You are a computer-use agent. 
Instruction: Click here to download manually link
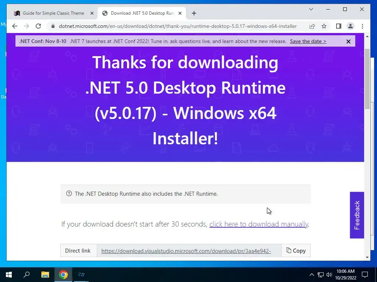[259, 224]
